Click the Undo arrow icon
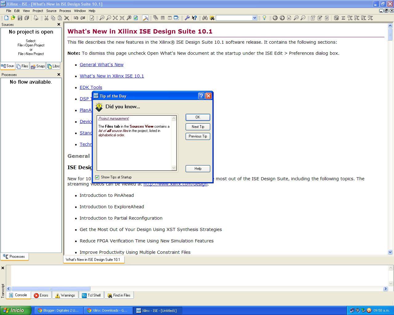Image resolution: width=394 pixels, height=315 pixels. 76,18
